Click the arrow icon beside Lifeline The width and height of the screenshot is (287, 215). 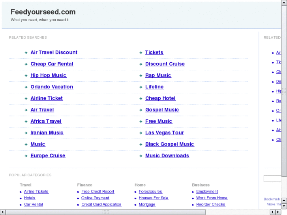pos(141,87)
